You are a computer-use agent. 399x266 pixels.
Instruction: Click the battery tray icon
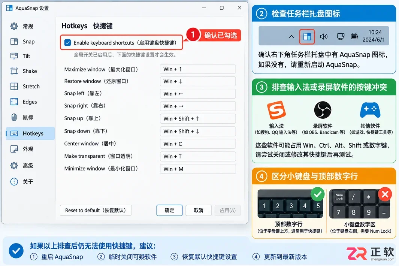pyautogui.click(x=354, y=37)
